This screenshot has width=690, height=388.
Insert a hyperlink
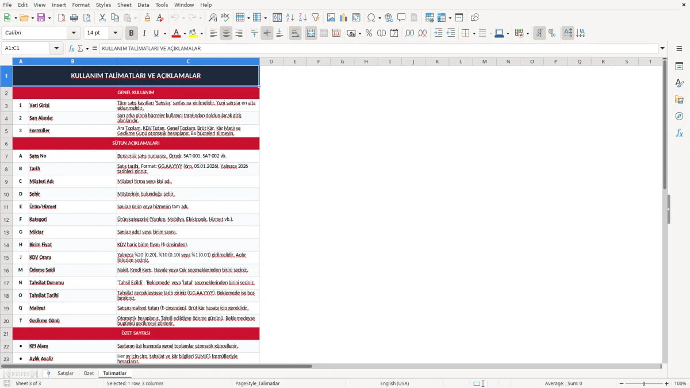tap(389, 18)
